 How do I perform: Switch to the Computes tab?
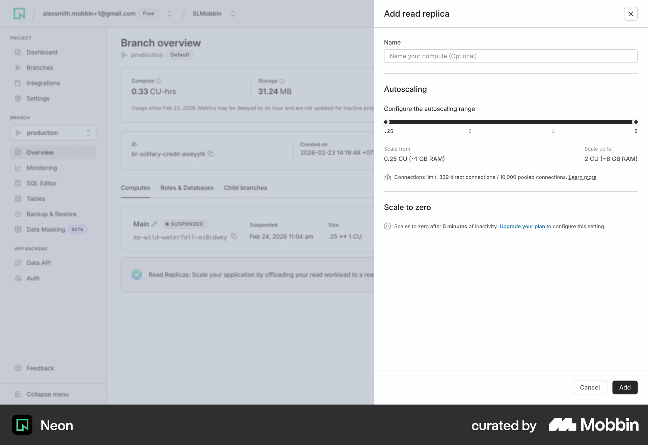click(135, 188)
